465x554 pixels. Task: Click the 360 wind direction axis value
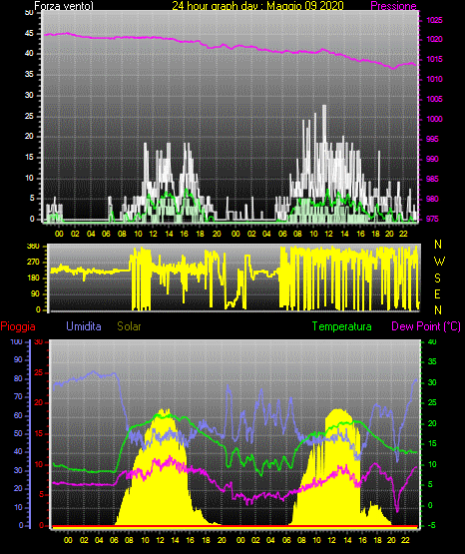click(33, 247)
